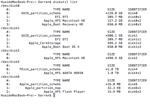Click the '32.3 KB' size value
Screen dimensions: 150x110
(114, 88)
